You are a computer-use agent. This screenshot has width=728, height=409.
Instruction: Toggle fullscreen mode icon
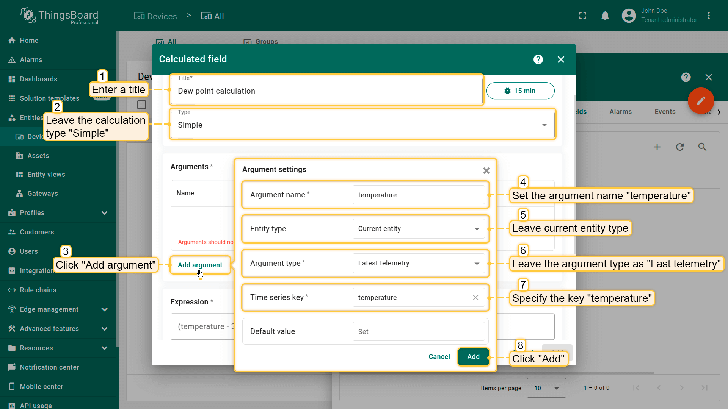pos(582,16)
